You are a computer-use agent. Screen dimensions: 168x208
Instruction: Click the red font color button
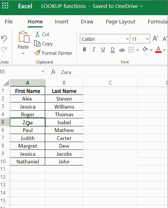(x=158, y=50)
